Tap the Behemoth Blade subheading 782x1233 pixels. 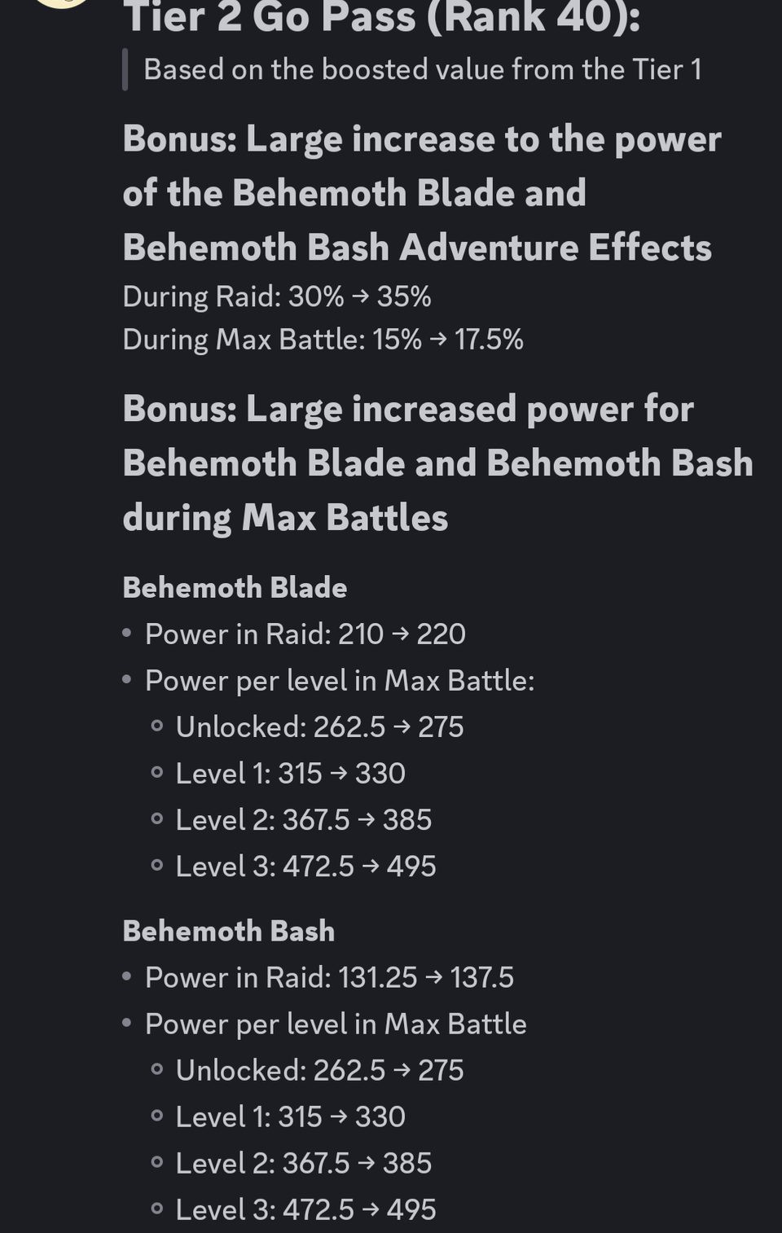(x=235, y=587)
